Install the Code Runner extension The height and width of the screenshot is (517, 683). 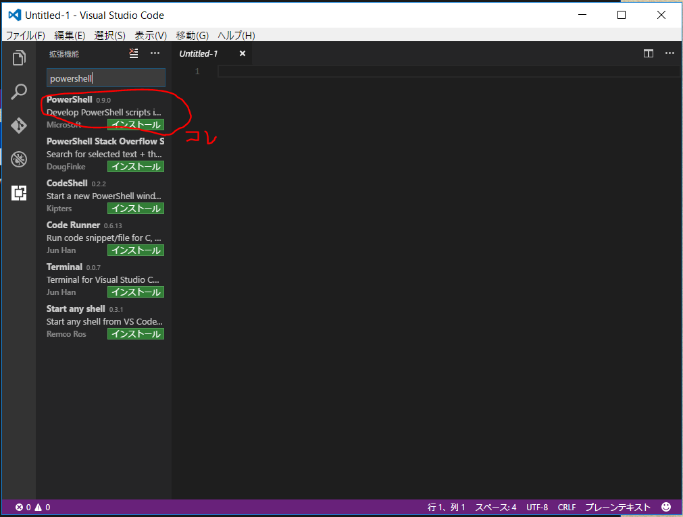click(136, 250)
